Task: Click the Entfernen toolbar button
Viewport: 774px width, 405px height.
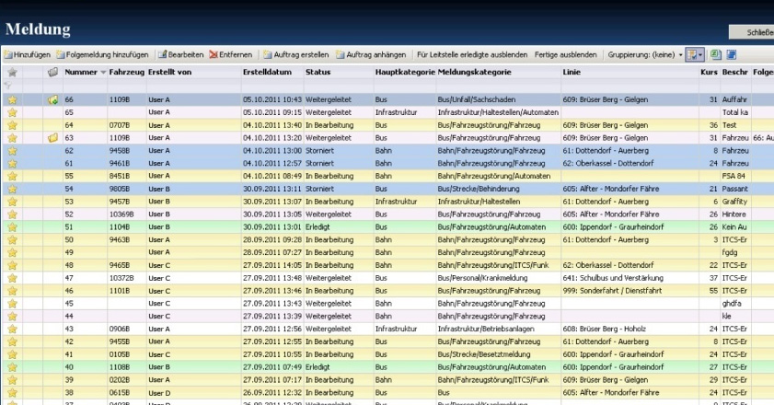Action: pos(230,55)
